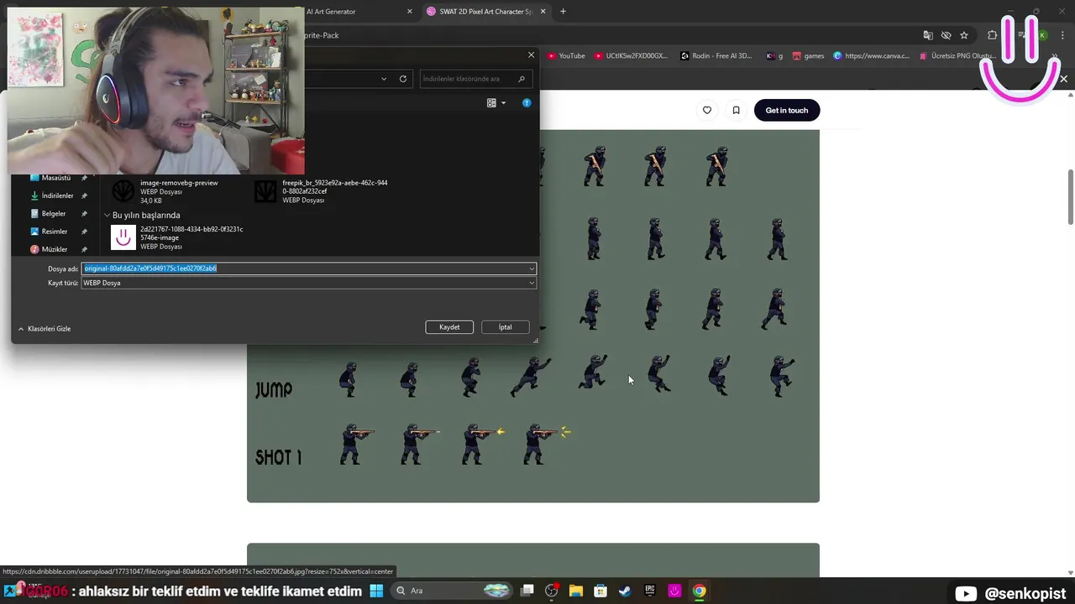
Task: Open the canva.com bookmark
Action: pos(871,56)
